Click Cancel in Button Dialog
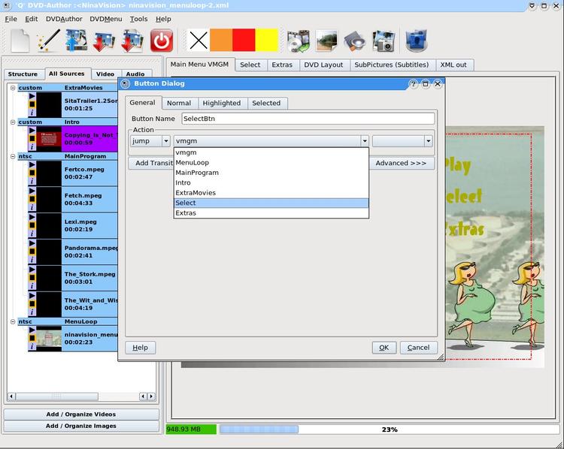The width and height of the screenshot is (564, 449). [418, 348]
